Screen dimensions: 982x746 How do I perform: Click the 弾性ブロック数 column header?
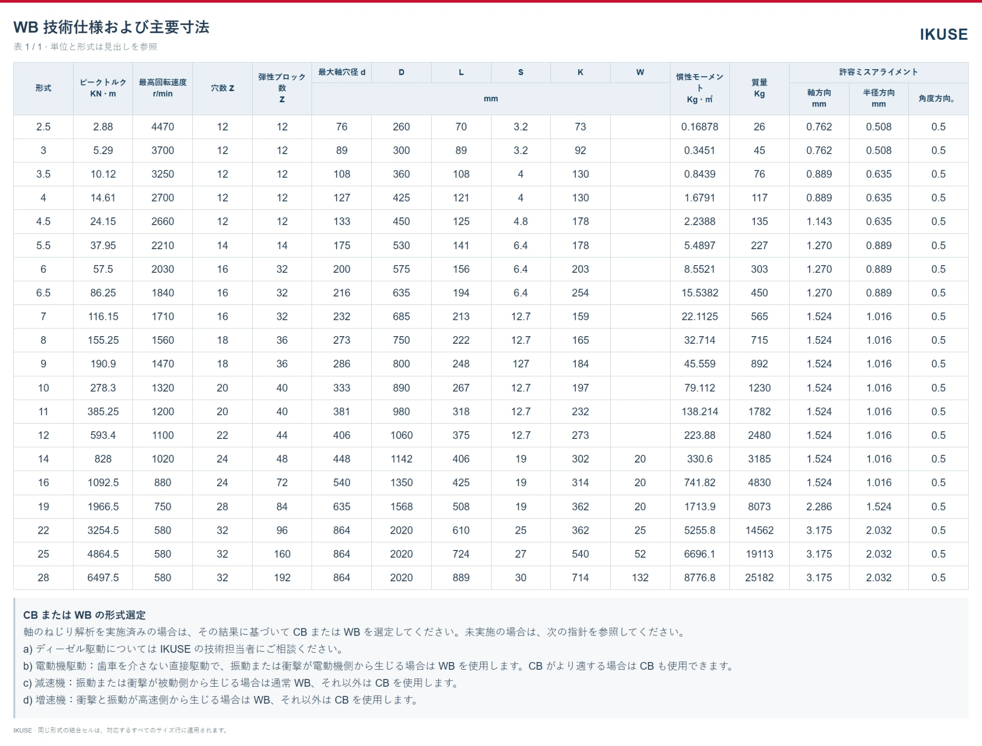(282, 88)
